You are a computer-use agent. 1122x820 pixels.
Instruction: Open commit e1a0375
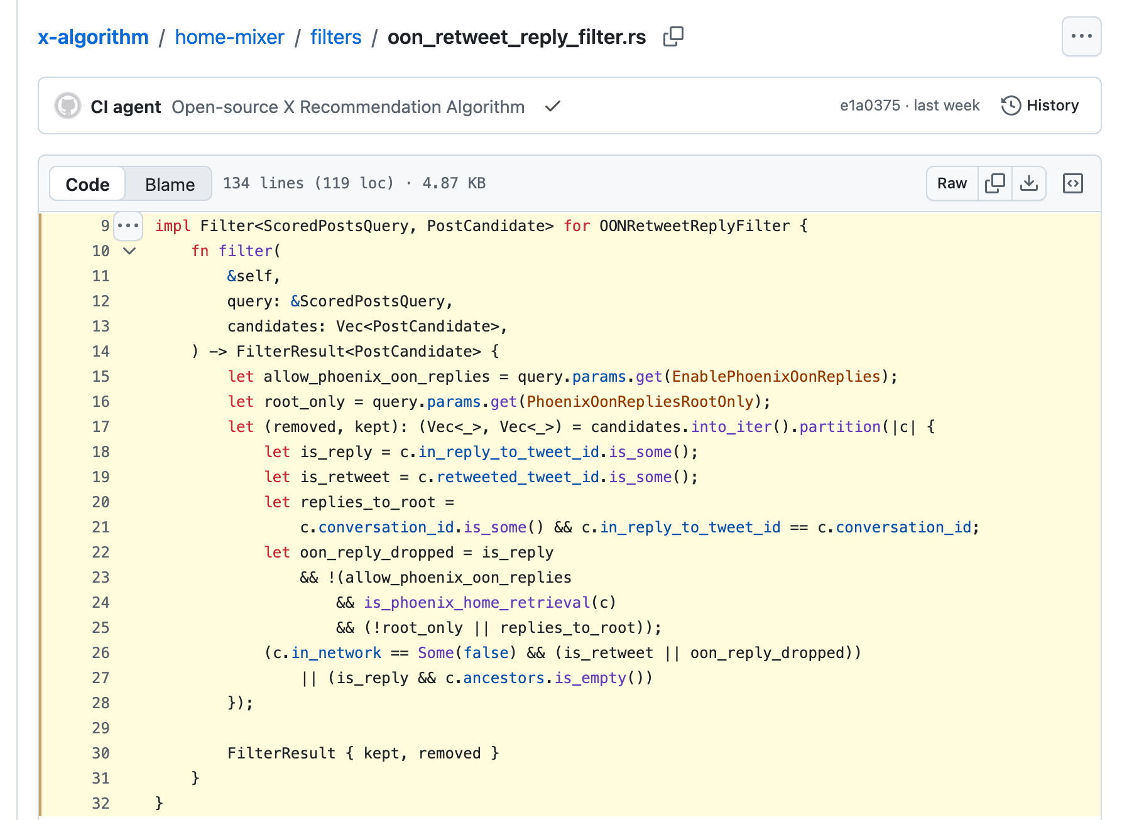point(870,105)
